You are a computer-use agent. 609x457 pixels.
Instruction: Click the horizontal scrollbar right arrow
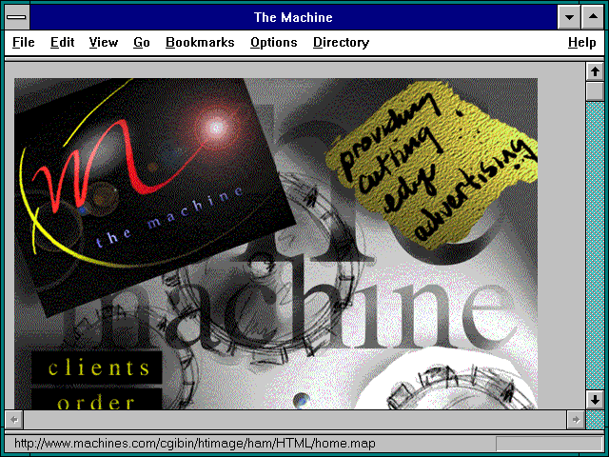coord(576,420)
